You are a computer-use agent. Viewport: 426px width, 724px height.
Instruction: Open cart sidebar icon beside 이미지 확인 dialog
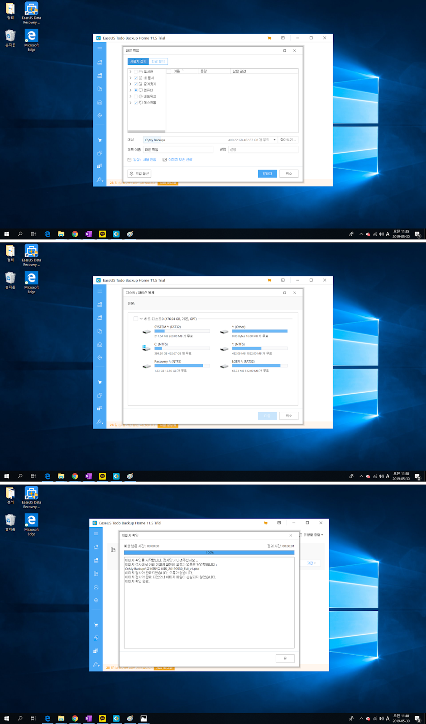96,625
